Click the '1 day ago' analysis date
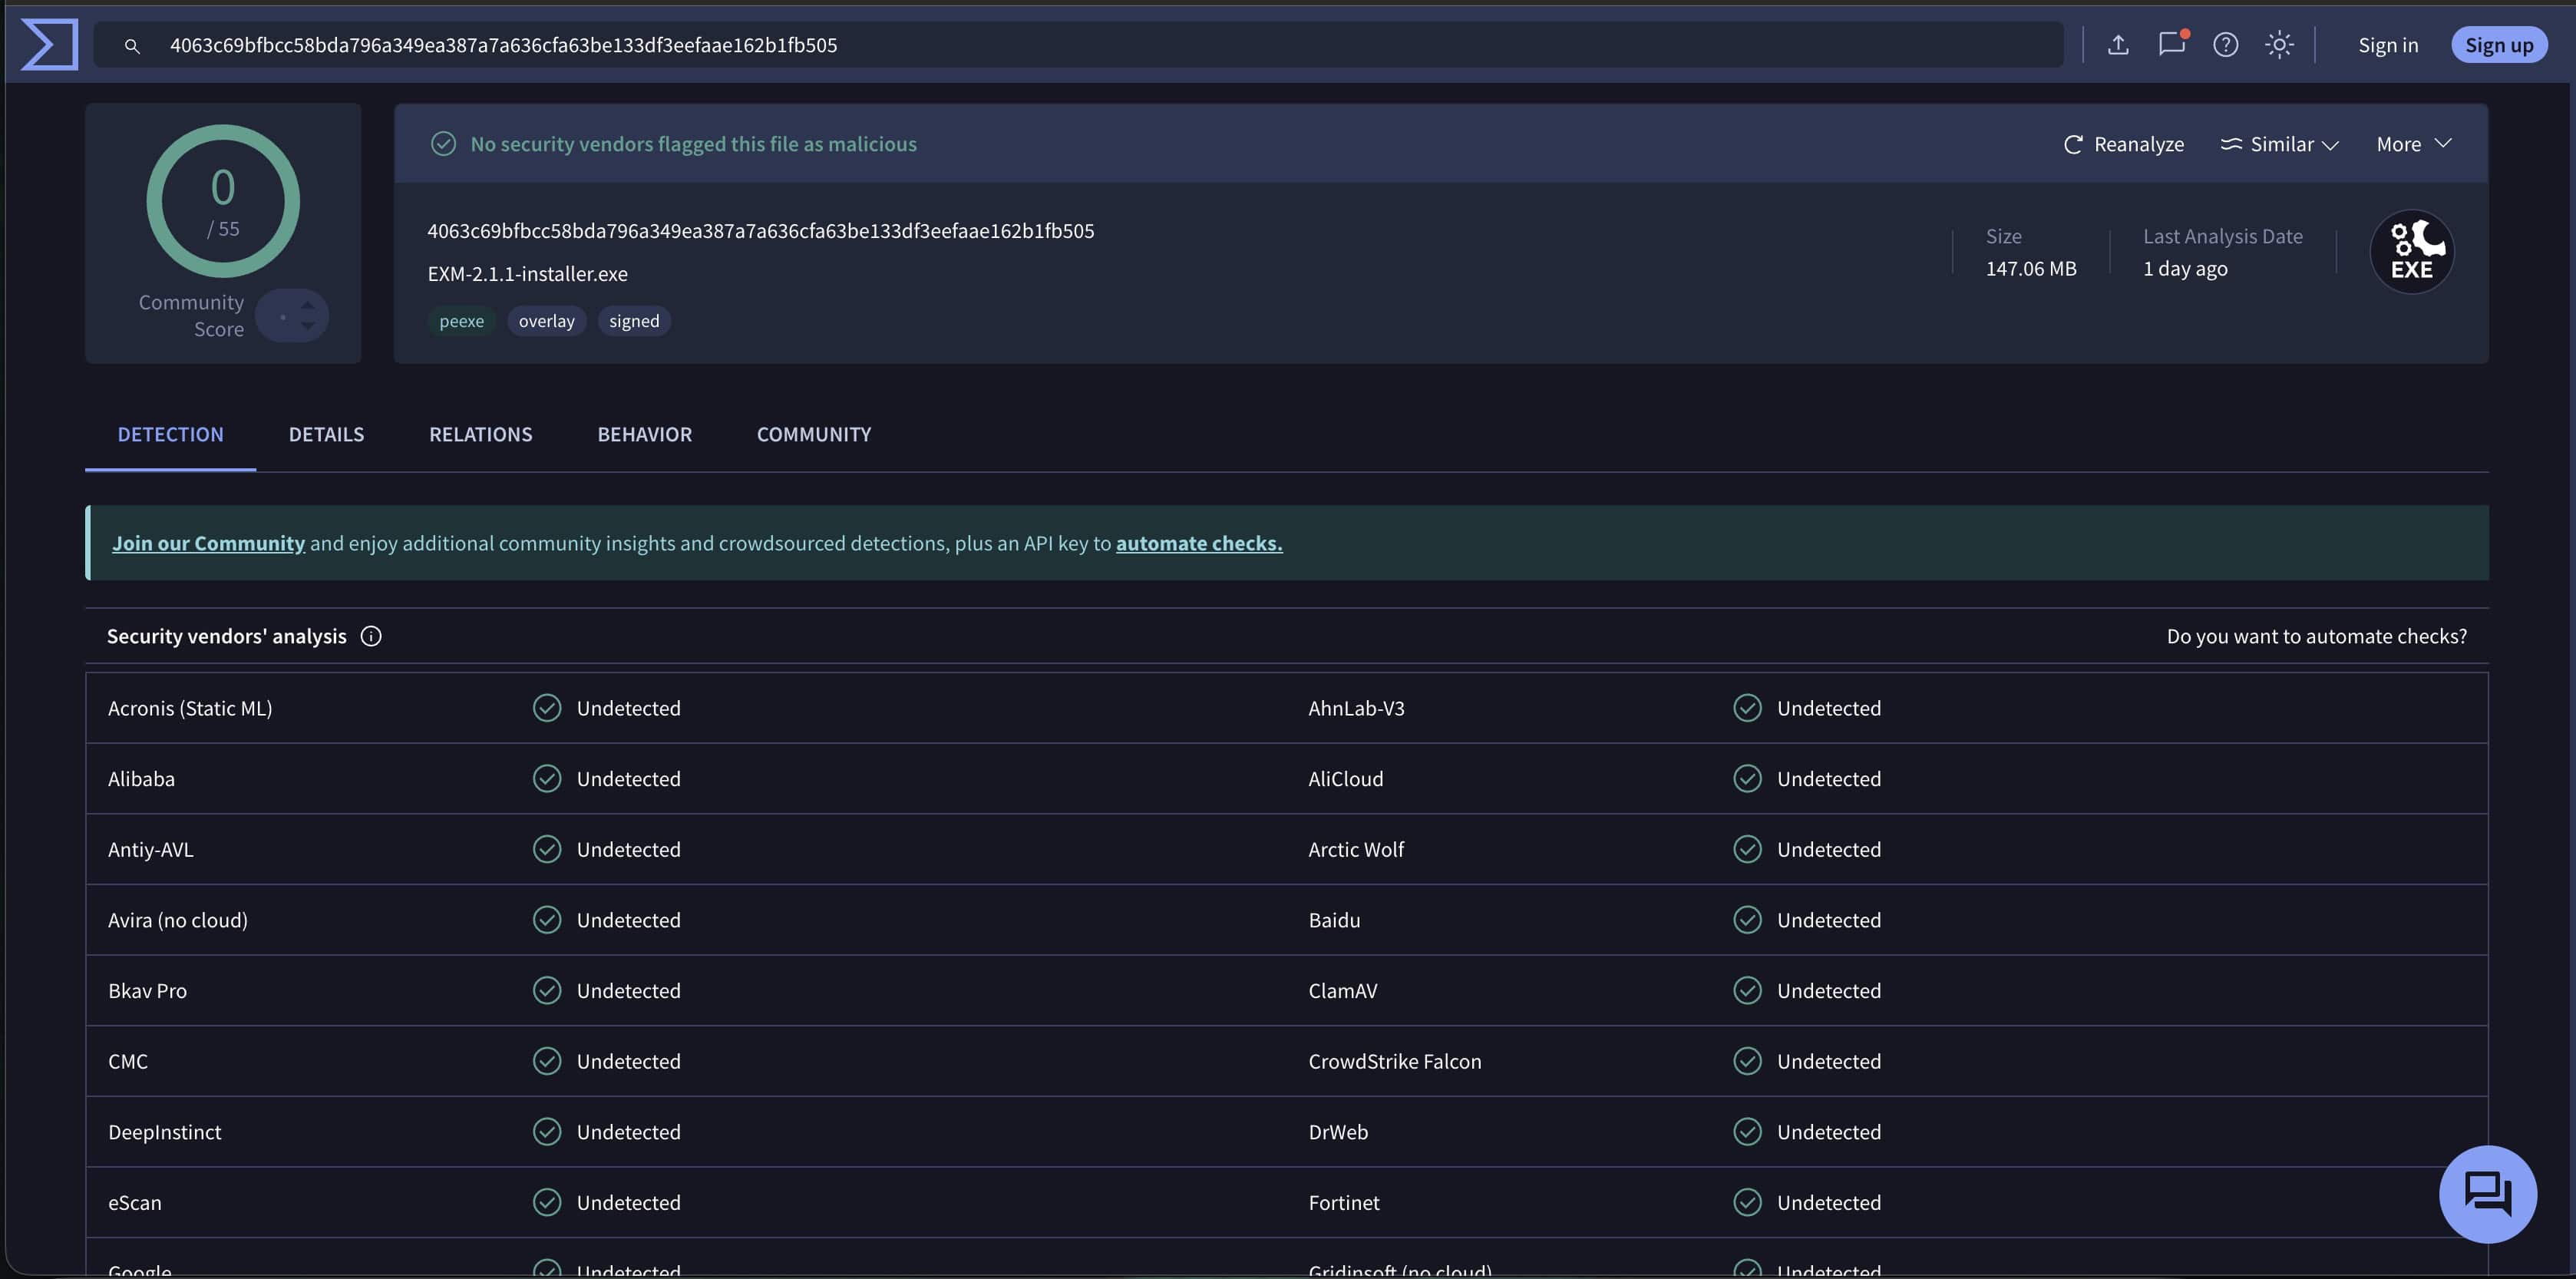The height and width of the screenshot is (1279, 2576). [2185, 269]
